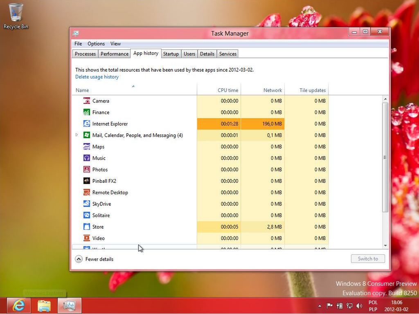419x314 pixels.
Task: Switch to the Services tab
Action: pos(228,54)
